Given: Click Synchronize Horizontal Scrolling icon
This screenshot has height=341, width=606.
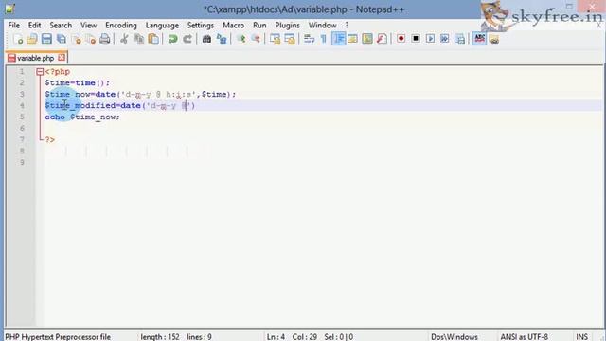Looking at the screenshot, I should (290, 39).
